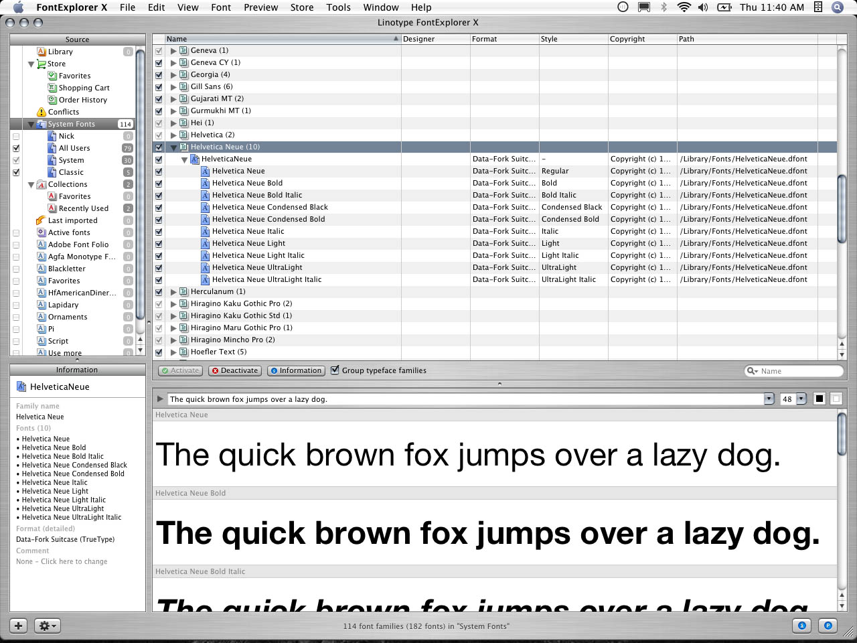Click the Conflicts warning icon
Screen dimensions: 857x643
point(42,112)
